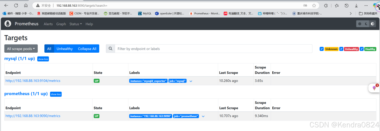Click 9.340ms scrape duration value
Screen dimensions: 380x131
pos(261,116)
